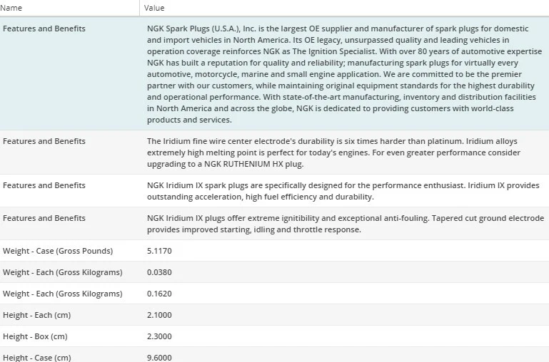Click the 9.6000 case height value

pyautogui.click(x=159, y=357)
